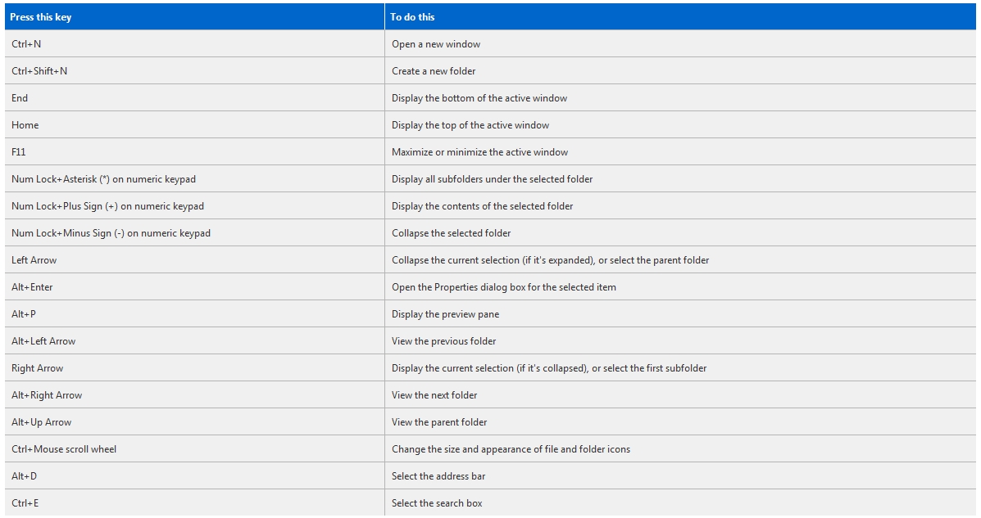Click the Left Arrow shortcut cell
This screenshot has width=981, height=518.
point(34,260)
